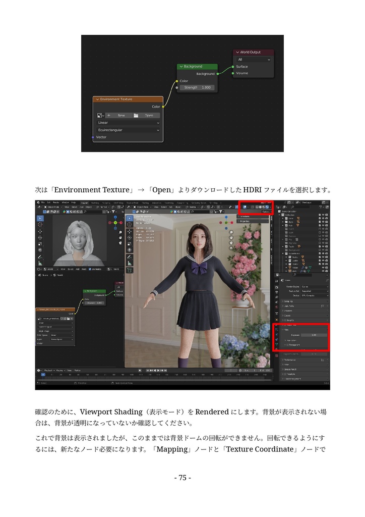Screen dimensions: 365x517
Task: Switch viewport shading to Solid mode icon
Action: pyautogui.click(x=260, y=207)
